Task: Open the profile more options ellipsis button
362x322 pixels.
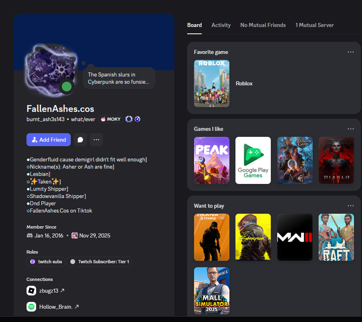Action: 96,140
